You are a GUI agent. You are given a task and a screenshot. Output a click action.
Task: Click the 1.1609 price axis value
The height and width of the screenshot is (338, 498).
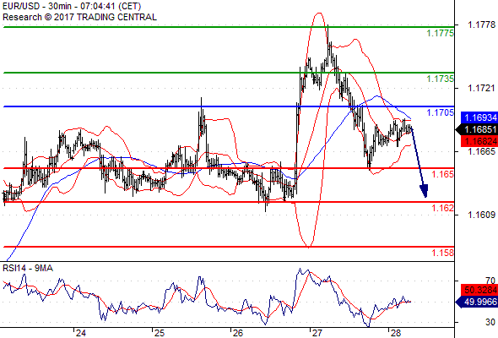pos(481,215)
